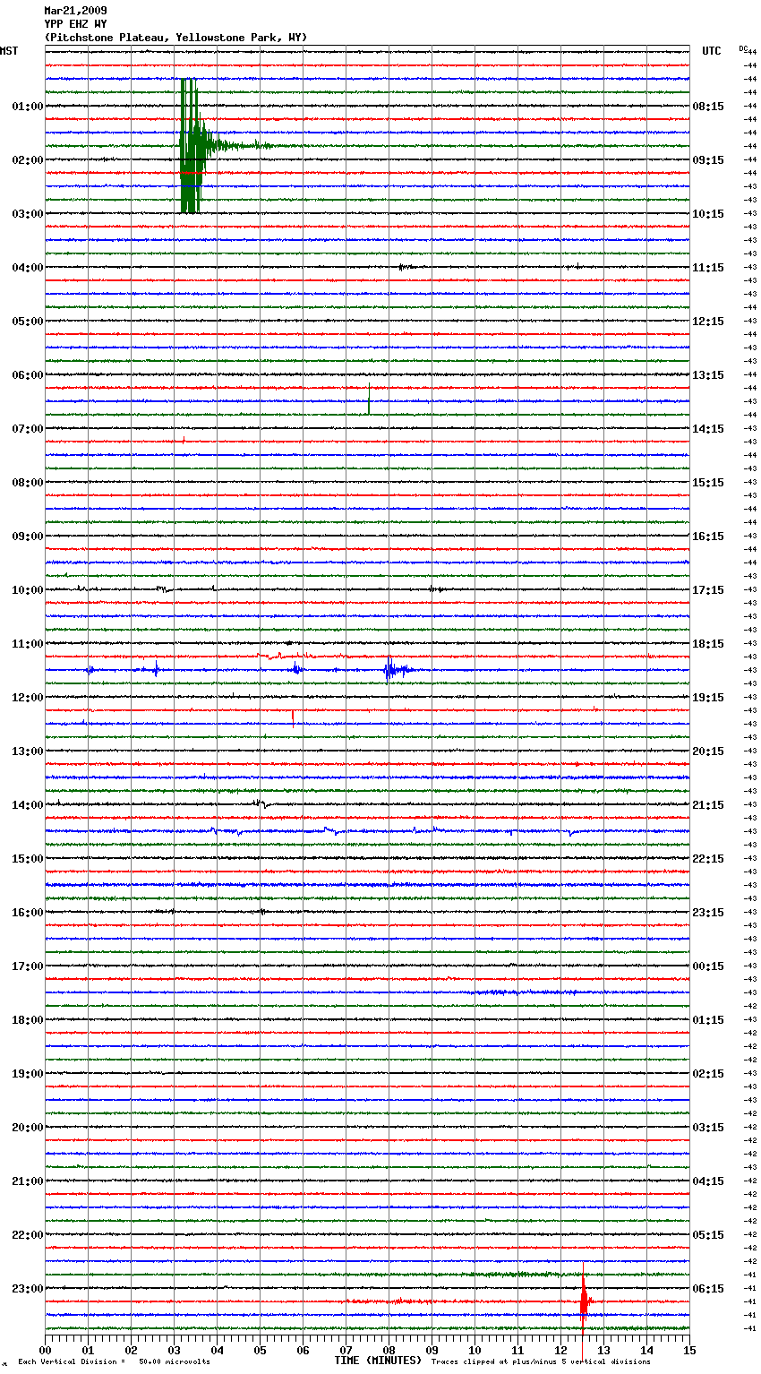Screen dimensions: 761x1374
Task: Click the 12 tick on the minutes axis
Action: (x=560, y=1350)
